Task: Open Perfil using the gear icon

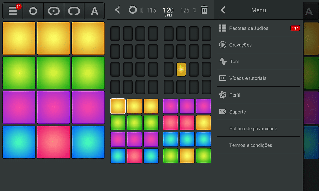Action: pos(223,95)
